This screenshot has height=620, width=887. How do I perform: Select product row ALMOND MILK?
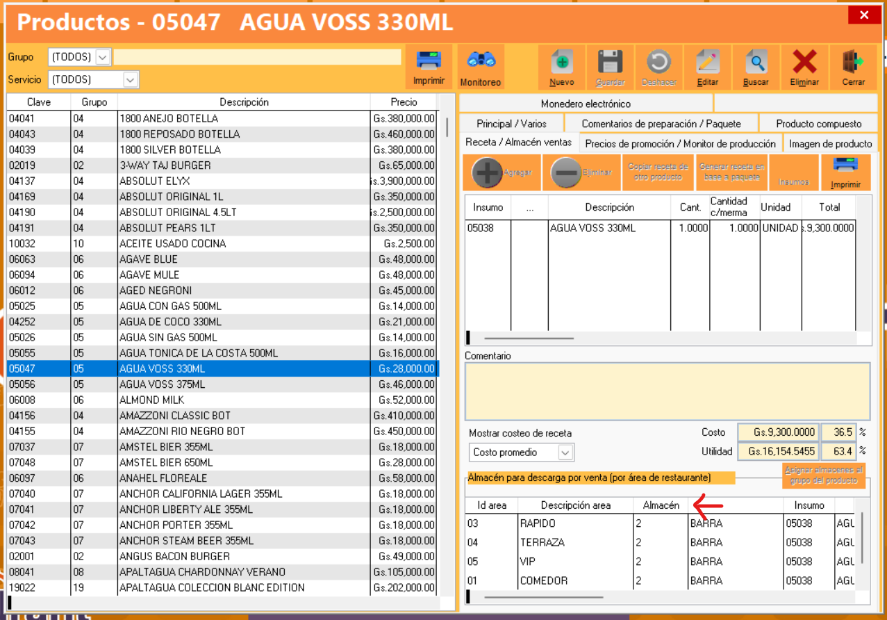(222, 400)
